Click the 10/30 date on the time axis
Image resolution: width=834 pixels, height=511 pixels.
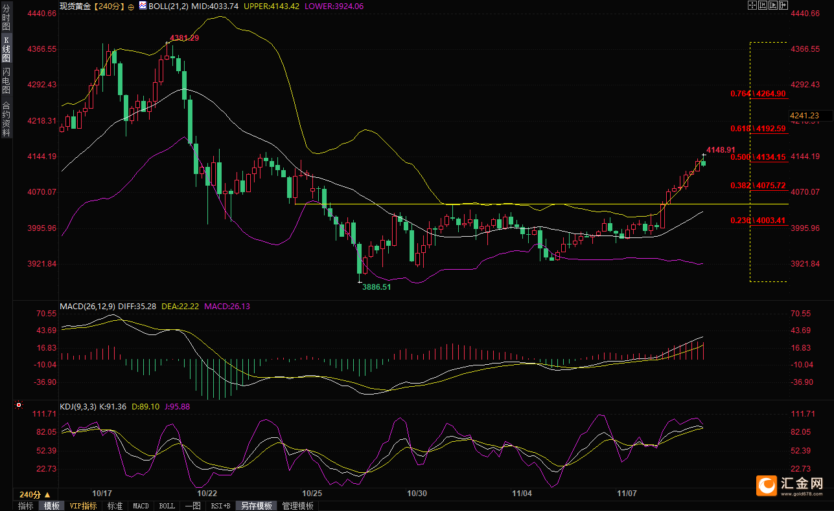click(x=417, y=493)
